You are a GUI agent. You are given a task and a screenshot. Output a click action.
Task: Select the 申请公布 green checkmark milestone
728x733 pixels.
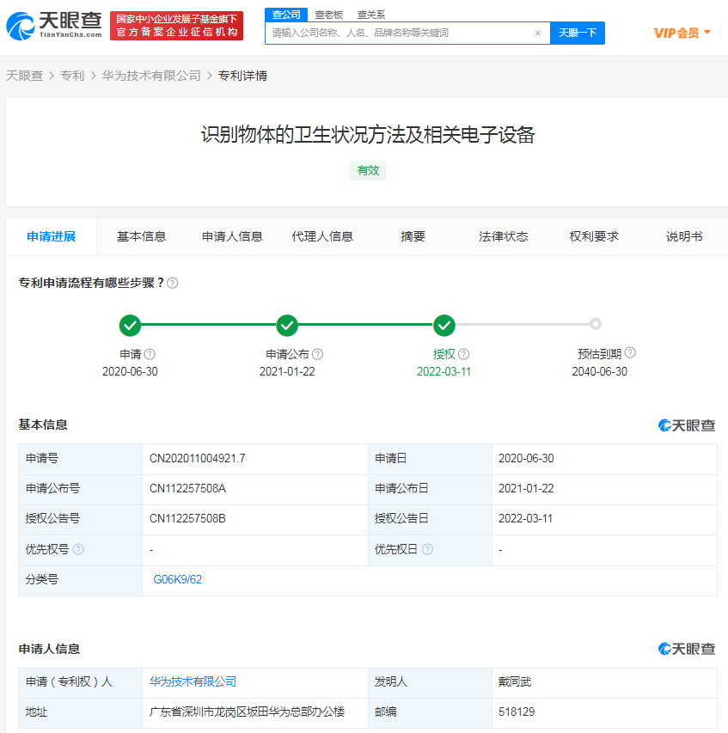287,326
